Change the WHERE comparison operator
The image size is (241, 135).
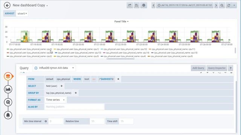pyautogui.click(x=94, y=79)
